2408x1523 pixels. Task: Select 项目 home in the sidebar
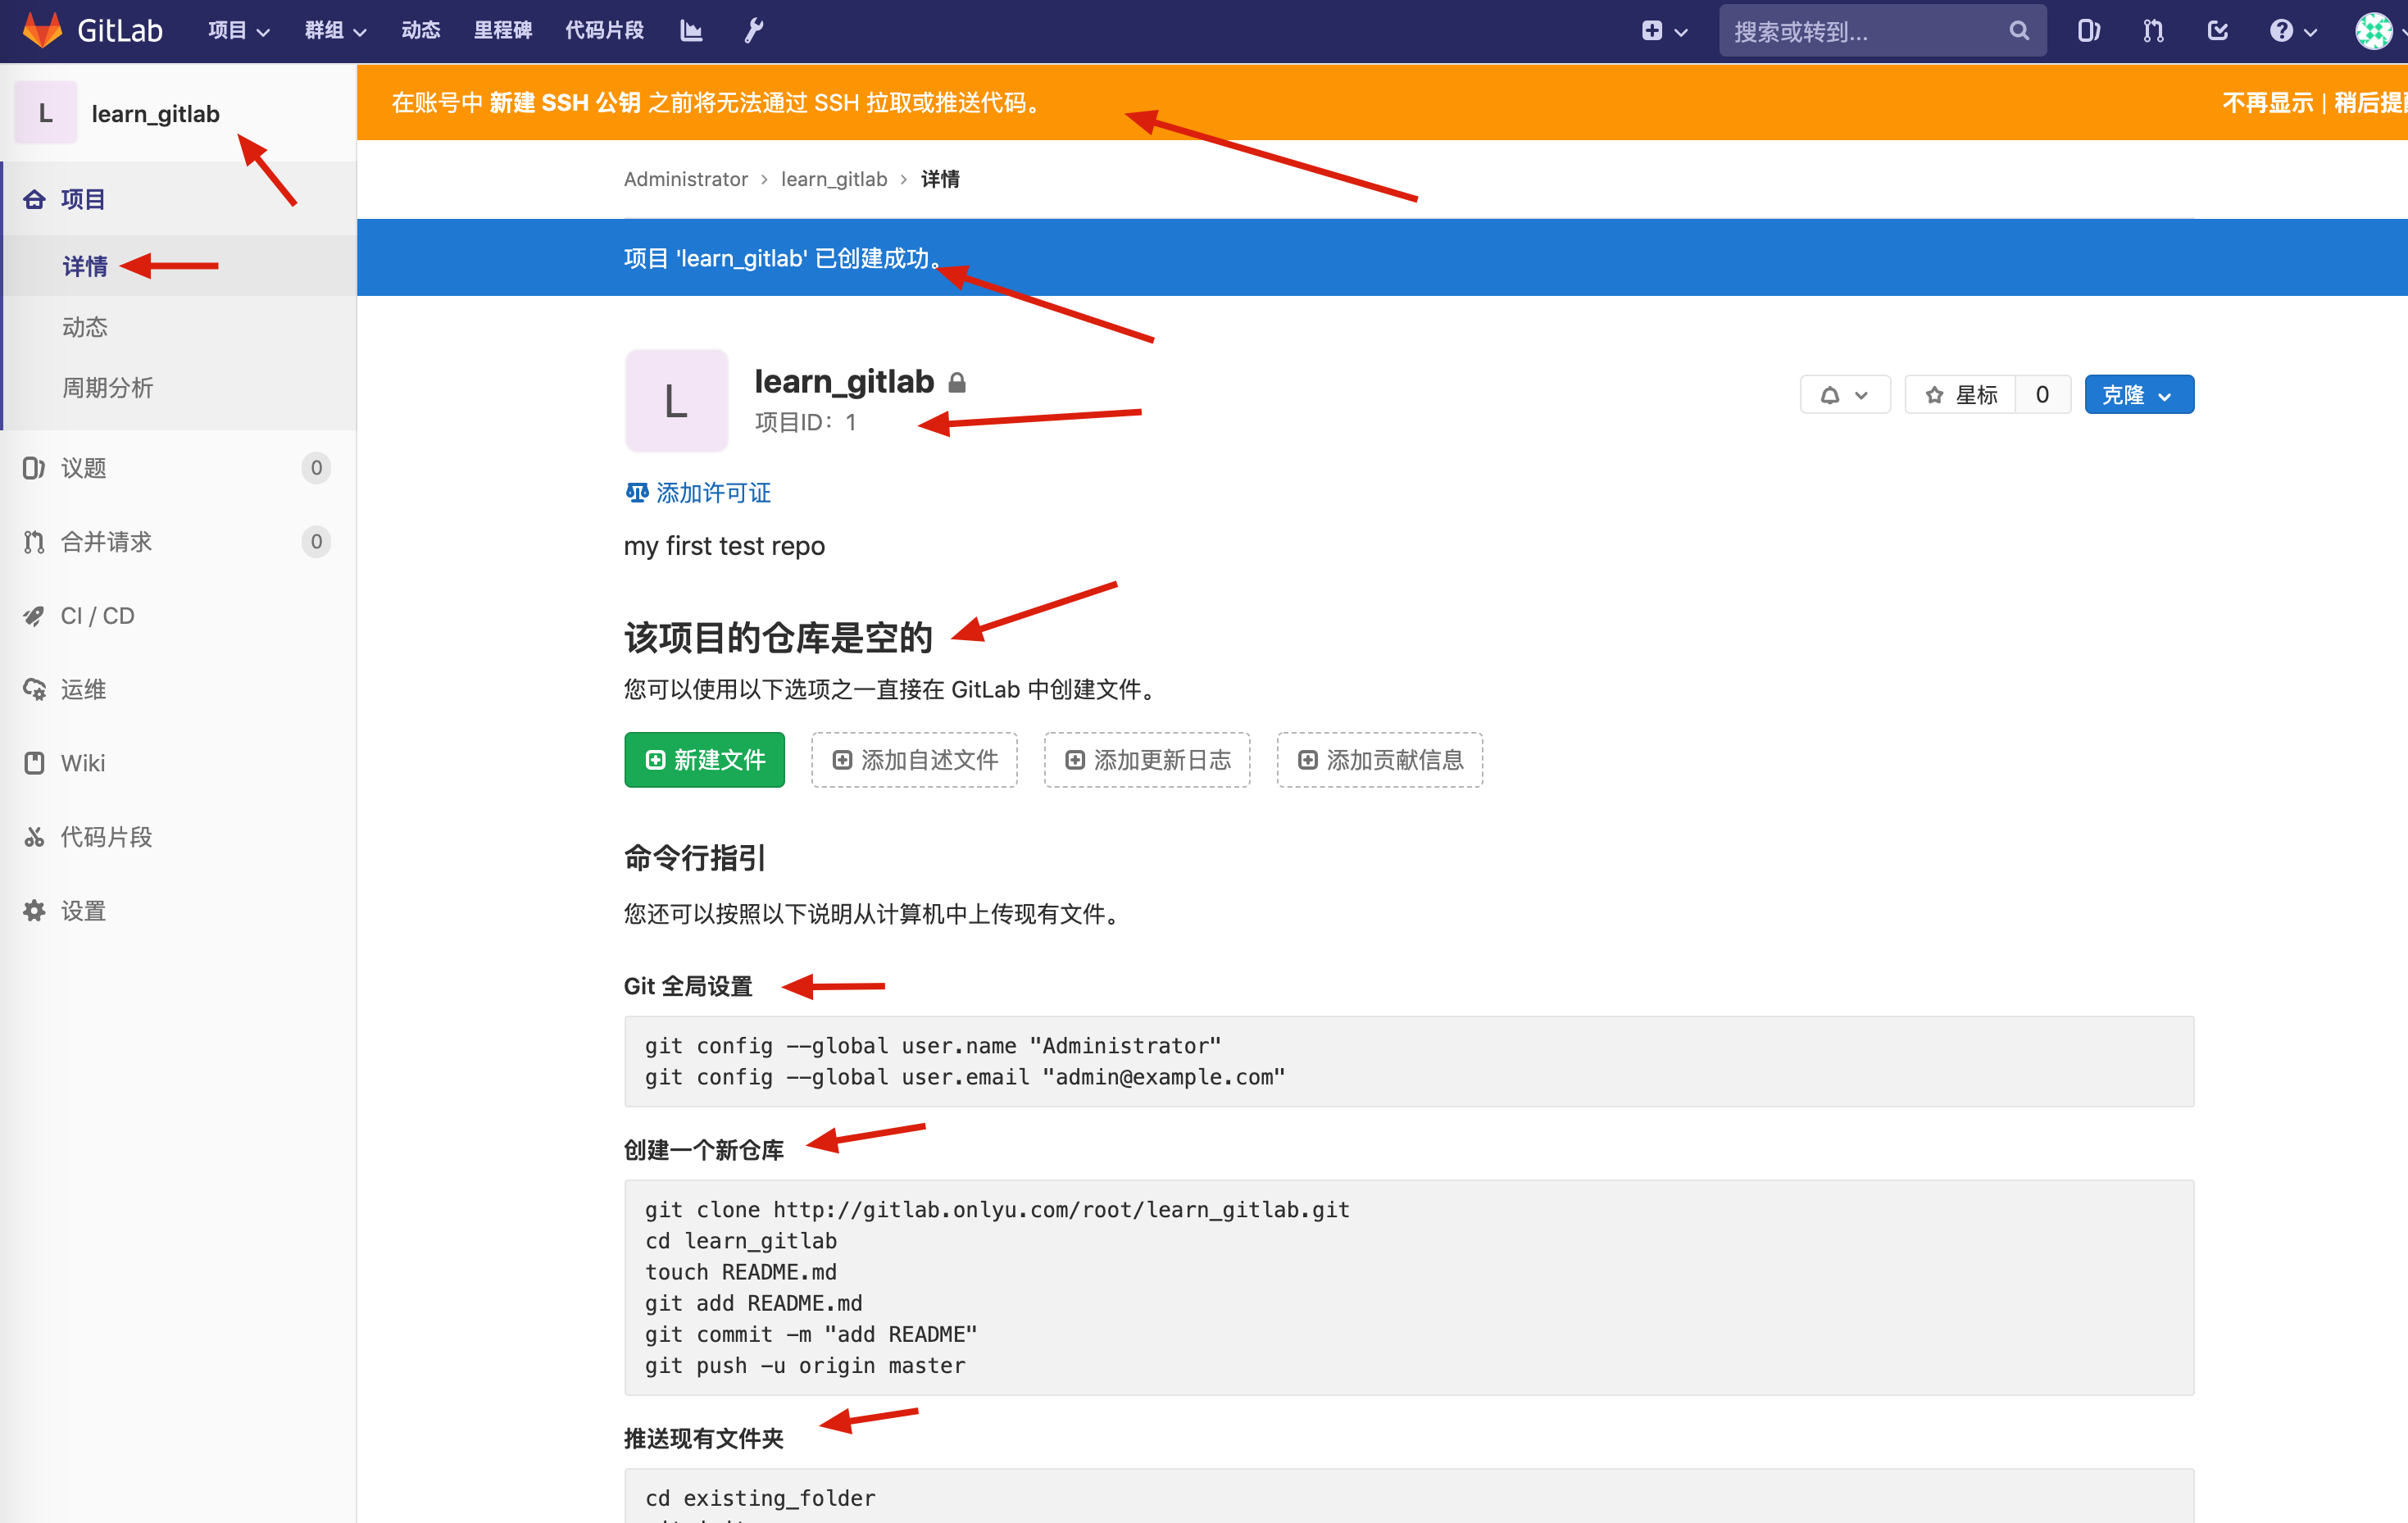[178, 199]
